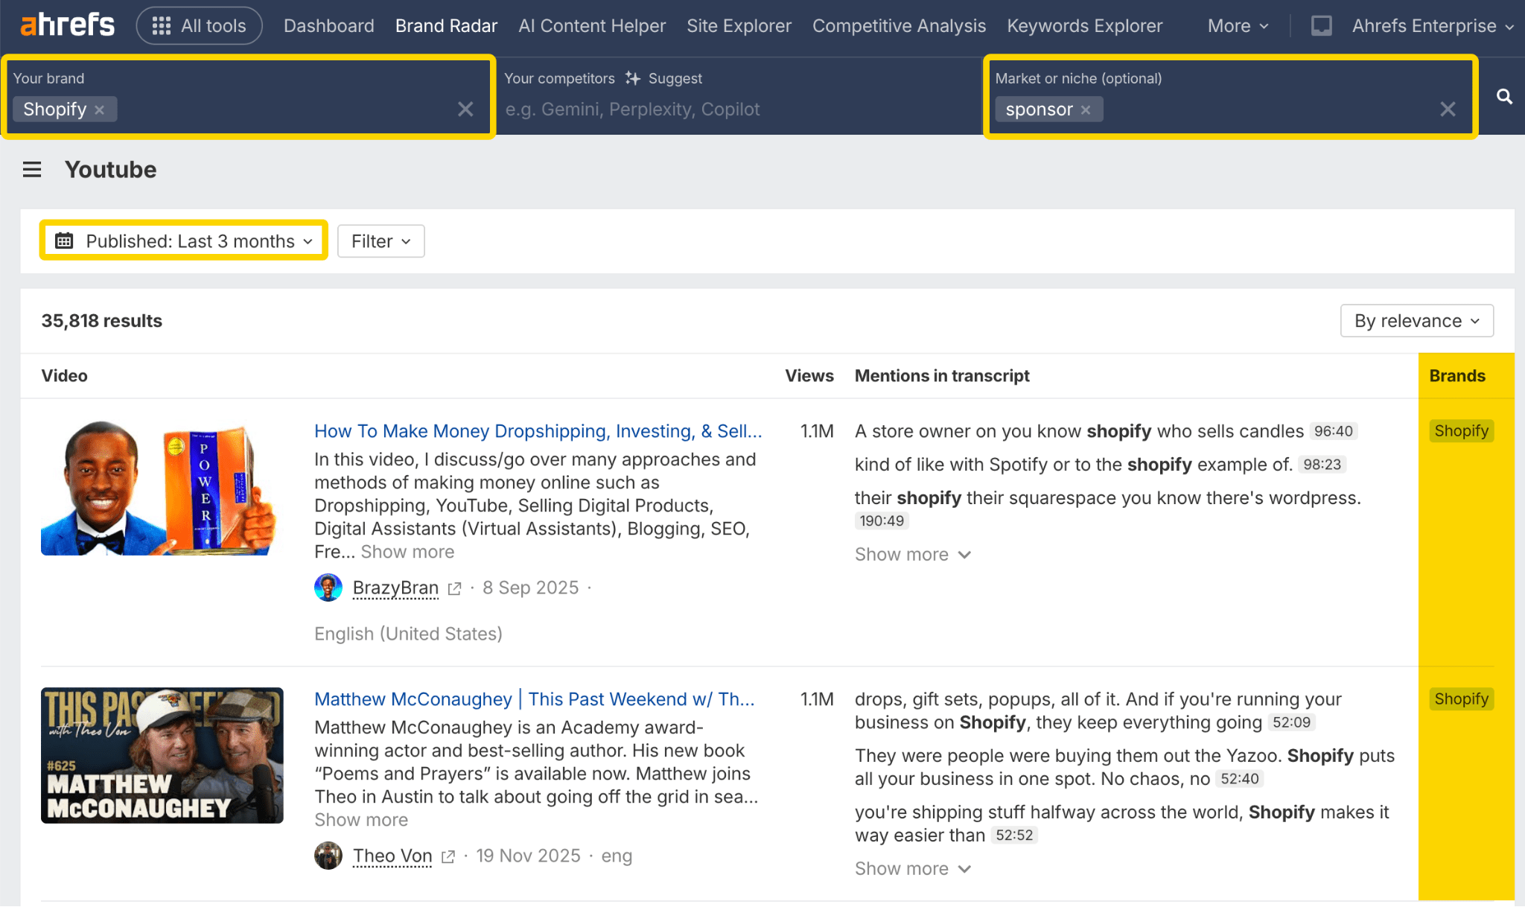Screen dimensions: 1525x907
Task: Click the Suggest competitors sparkle icon
Action: tap(633, 78)
